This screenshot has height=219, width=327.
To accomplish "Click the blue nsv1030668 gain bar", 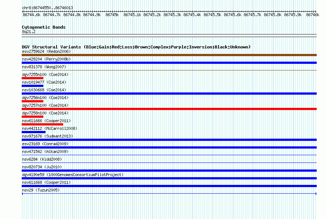I will pos(169,94).
